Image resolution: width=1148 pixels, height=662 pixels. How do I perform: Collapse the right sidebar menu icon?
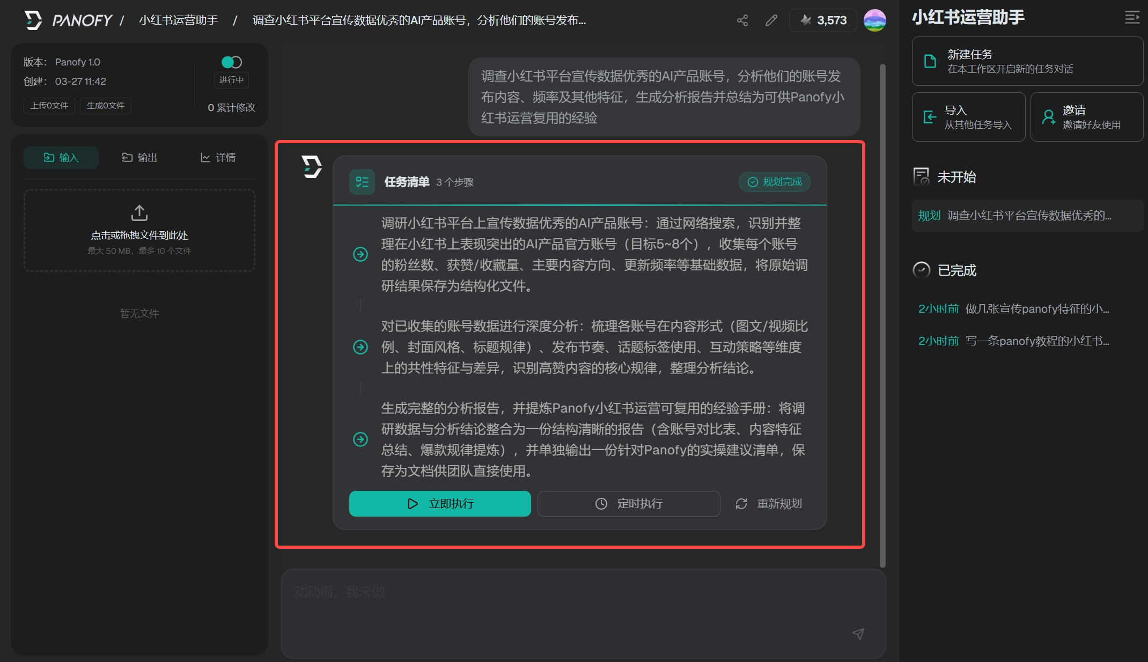coord(1132,18)
